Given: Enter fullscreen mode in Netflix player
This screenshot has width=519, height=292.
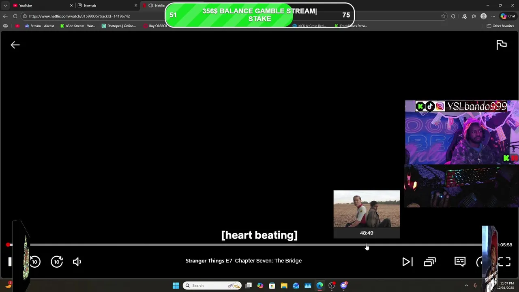Looking at the screenshot, I should click(504, 262).
